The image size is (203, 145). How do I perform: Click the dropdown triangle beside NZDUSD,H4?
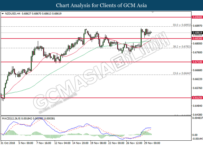[3, 14]
